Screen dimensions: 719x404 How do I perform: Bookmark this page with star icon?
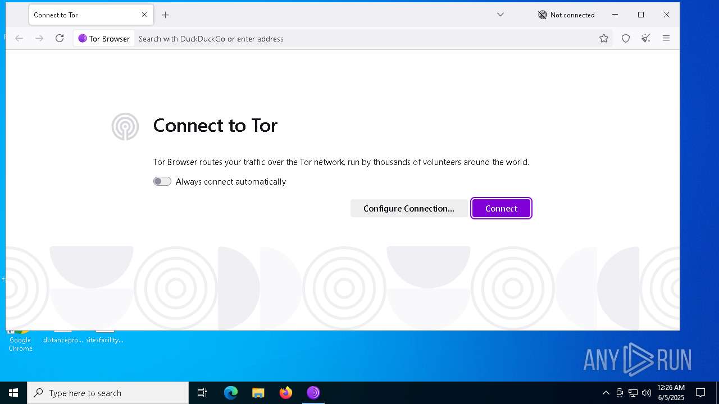click(604, 38)
